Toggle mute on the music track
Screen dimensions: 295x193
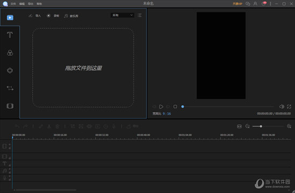point(10,169)
